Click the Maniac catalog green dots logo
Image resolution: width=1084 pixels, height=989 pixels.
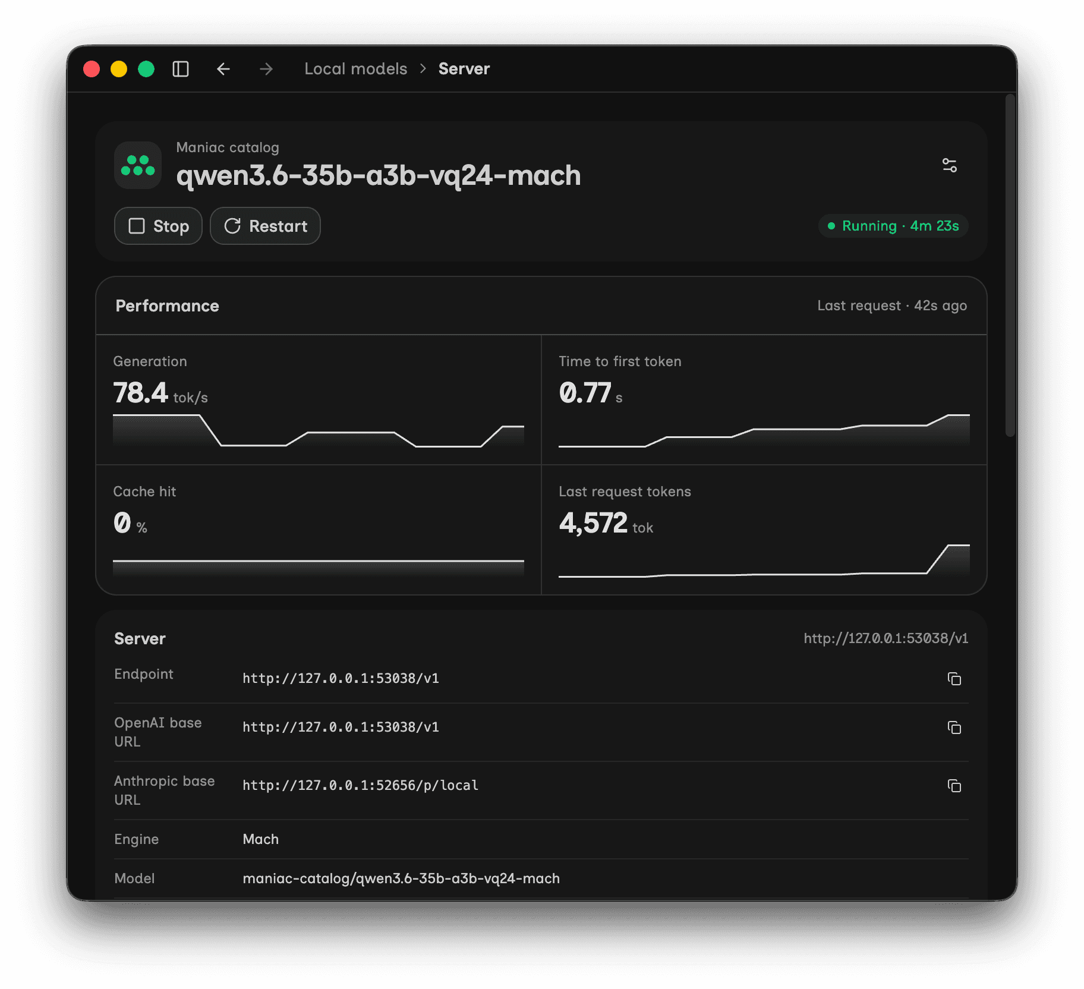[138, 165]
